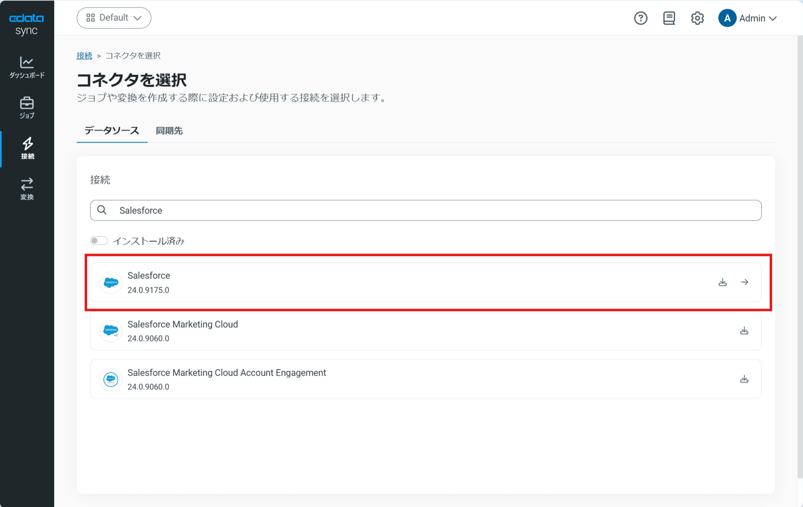
Task: Open the 接続 connections sidebar icon
Action: (27, 149)
